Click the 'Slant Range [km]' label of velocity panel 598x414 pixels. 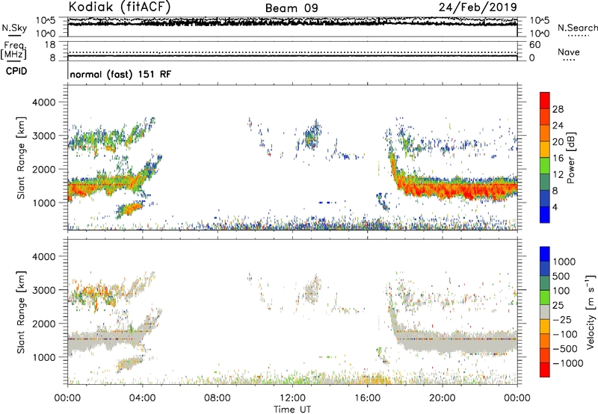click(21, 312)
